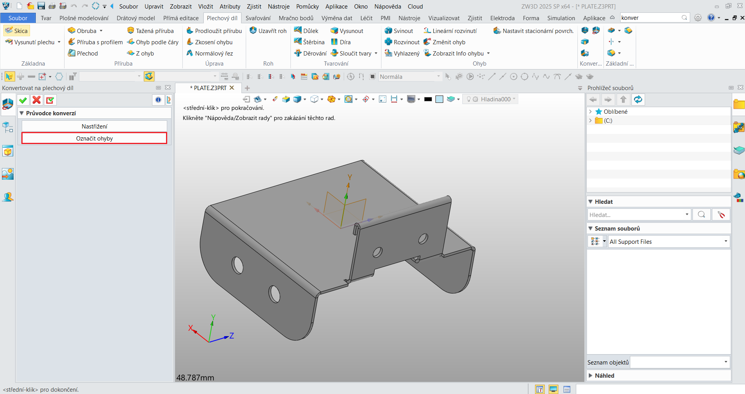
Task: Click Nastavit stacionární povrch tool
Action: [x=533, y=31]
